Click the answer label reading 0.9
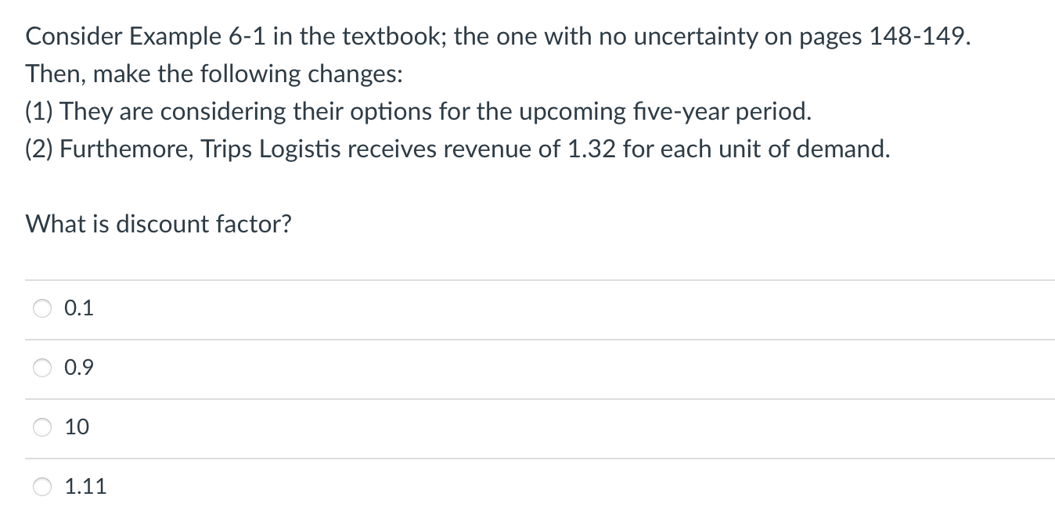 tap(78, 367)
